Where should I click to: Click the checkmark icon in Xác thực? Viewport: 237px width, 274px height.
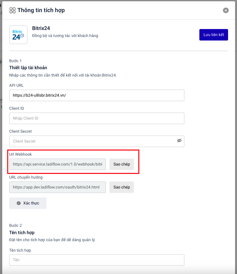(19, 203)
